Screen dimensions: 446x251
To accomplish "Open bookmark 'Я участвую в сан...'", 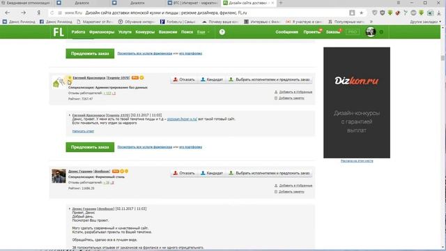I will pos(304,22).
